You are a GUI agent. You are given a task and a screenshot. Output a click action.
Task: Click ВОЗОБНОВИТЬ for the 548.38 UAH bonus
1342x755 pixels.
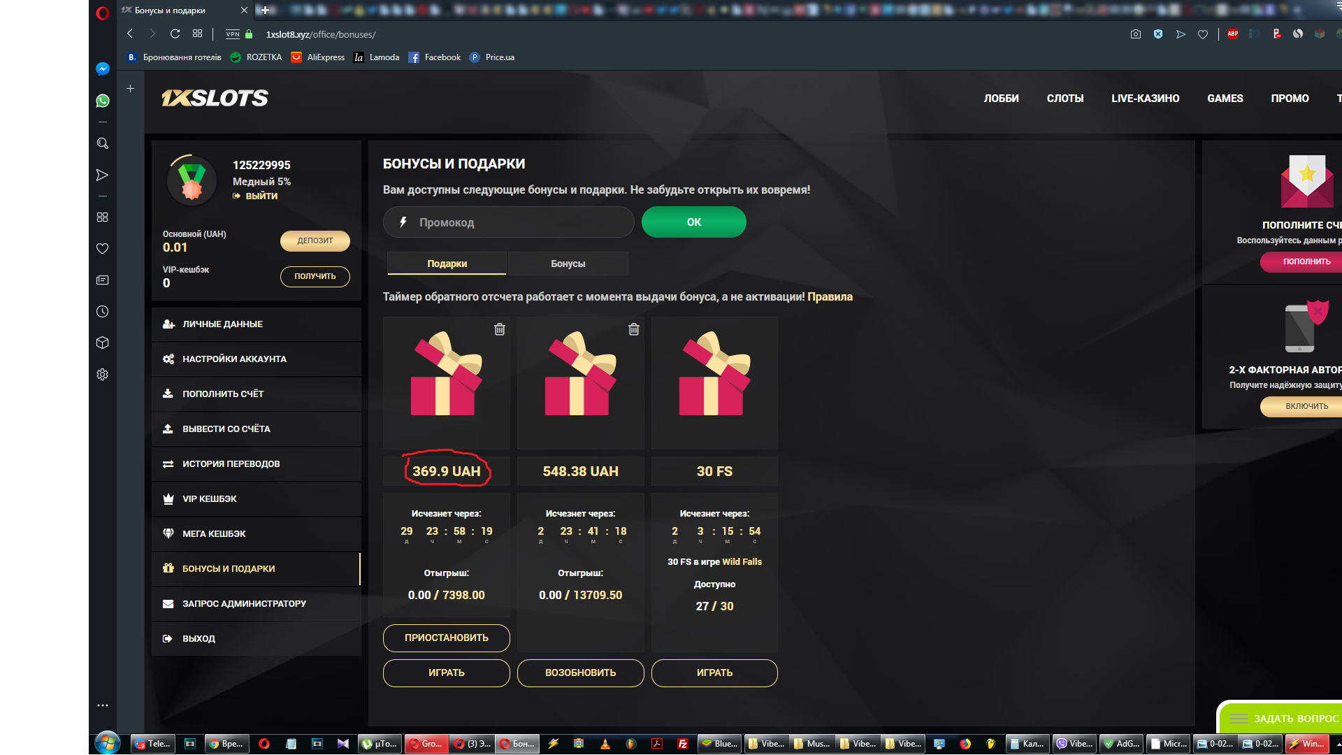point(580,673)
